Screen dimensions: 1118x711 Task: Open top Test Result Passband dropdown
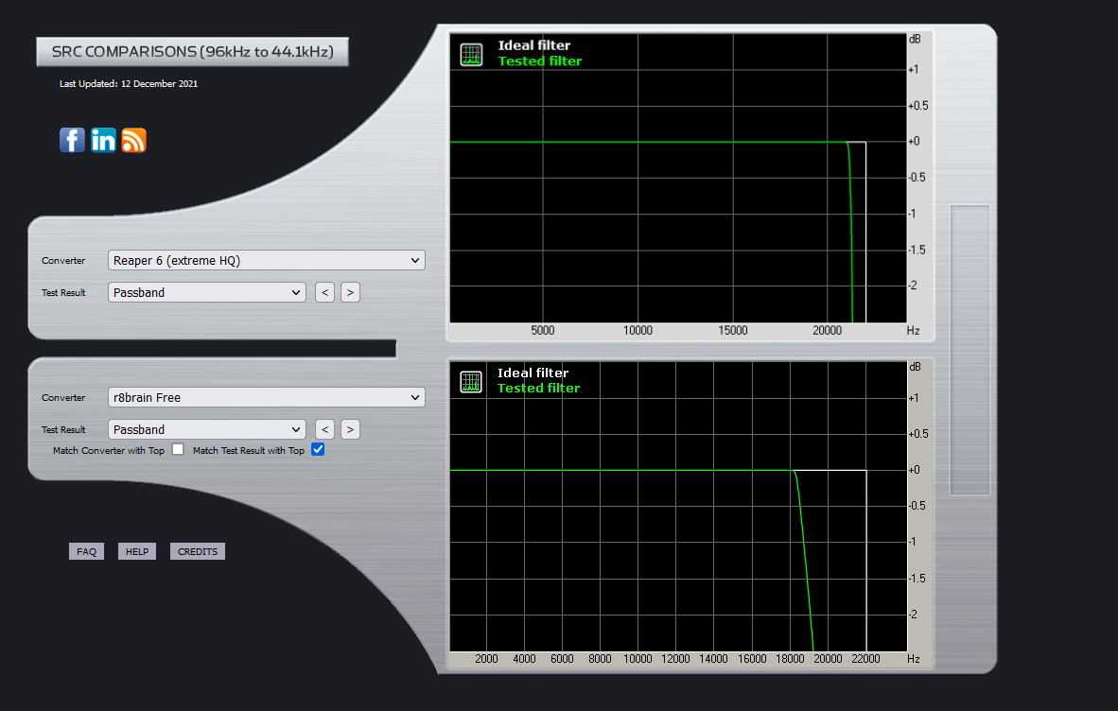tap(207, 292)
